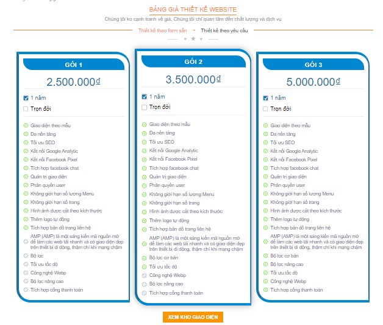The height and width of the screenshot is (325, 383).
Task: Check '1 năm' in Gói 1
Action: [x=26, y=97]
